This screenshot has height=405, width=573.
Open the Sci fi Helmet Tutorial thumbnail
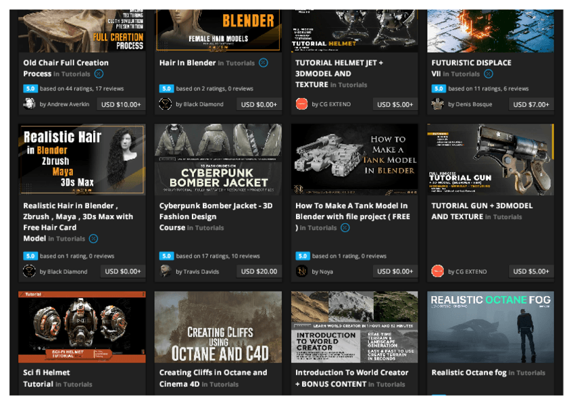click(x=82, y=327)
